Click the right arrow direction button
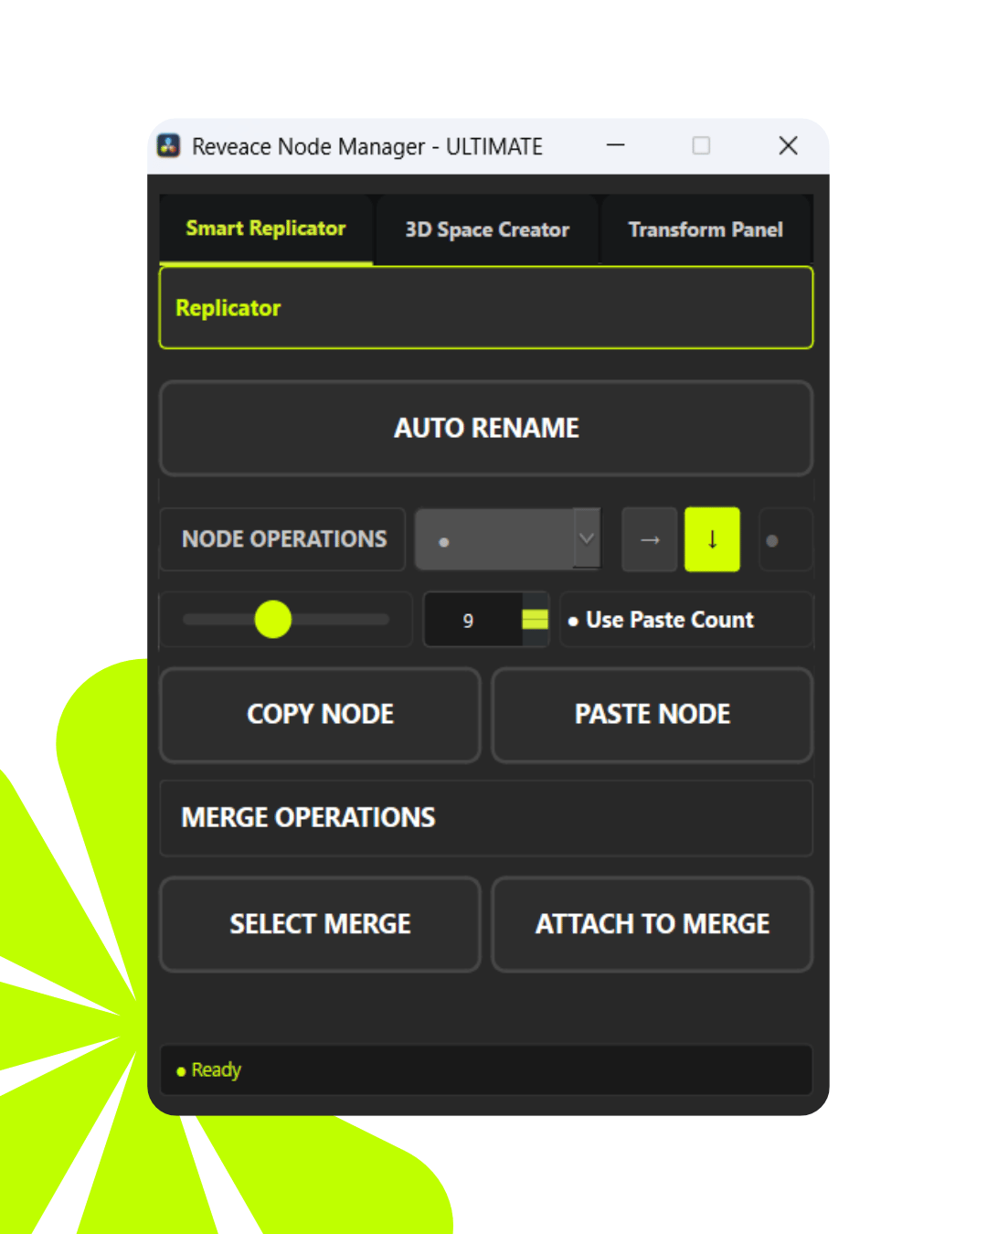 (x=650, y=540)
